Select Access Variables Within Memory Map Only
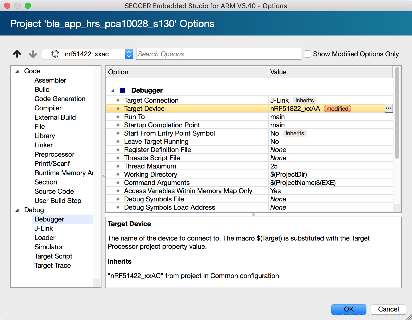This screenshot has height=320, width=412. pos(249,191)
